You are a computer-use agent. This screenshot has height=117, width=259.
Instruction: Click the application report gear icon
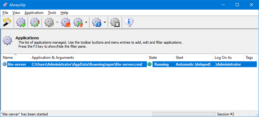pyautogui.click(x=97, y=22)
